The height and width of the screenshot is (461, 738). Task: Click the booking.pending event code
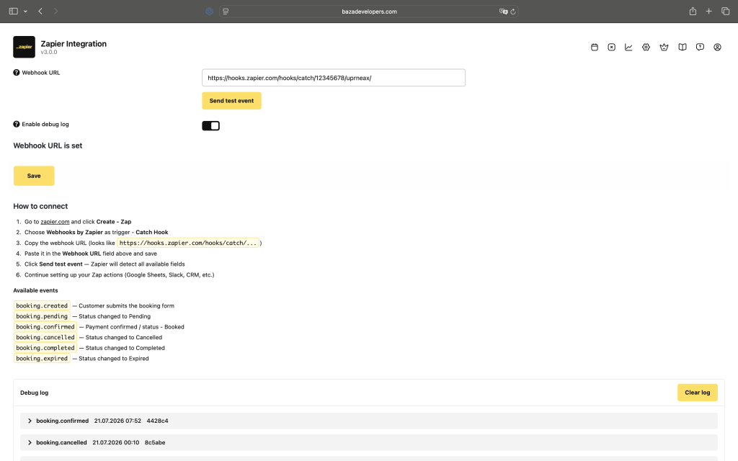[x=42, y=316]
